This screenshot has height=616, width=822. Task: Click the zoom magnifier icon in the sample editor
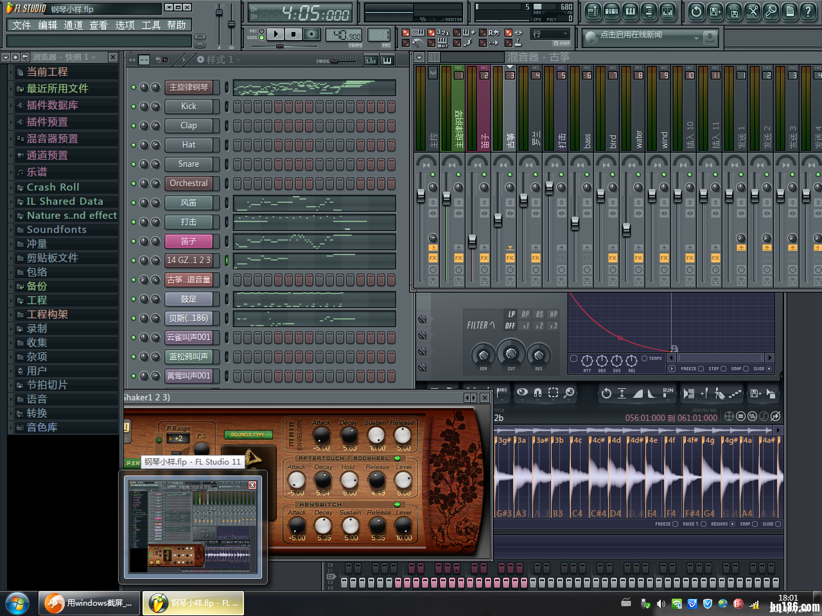click(569, 393)
